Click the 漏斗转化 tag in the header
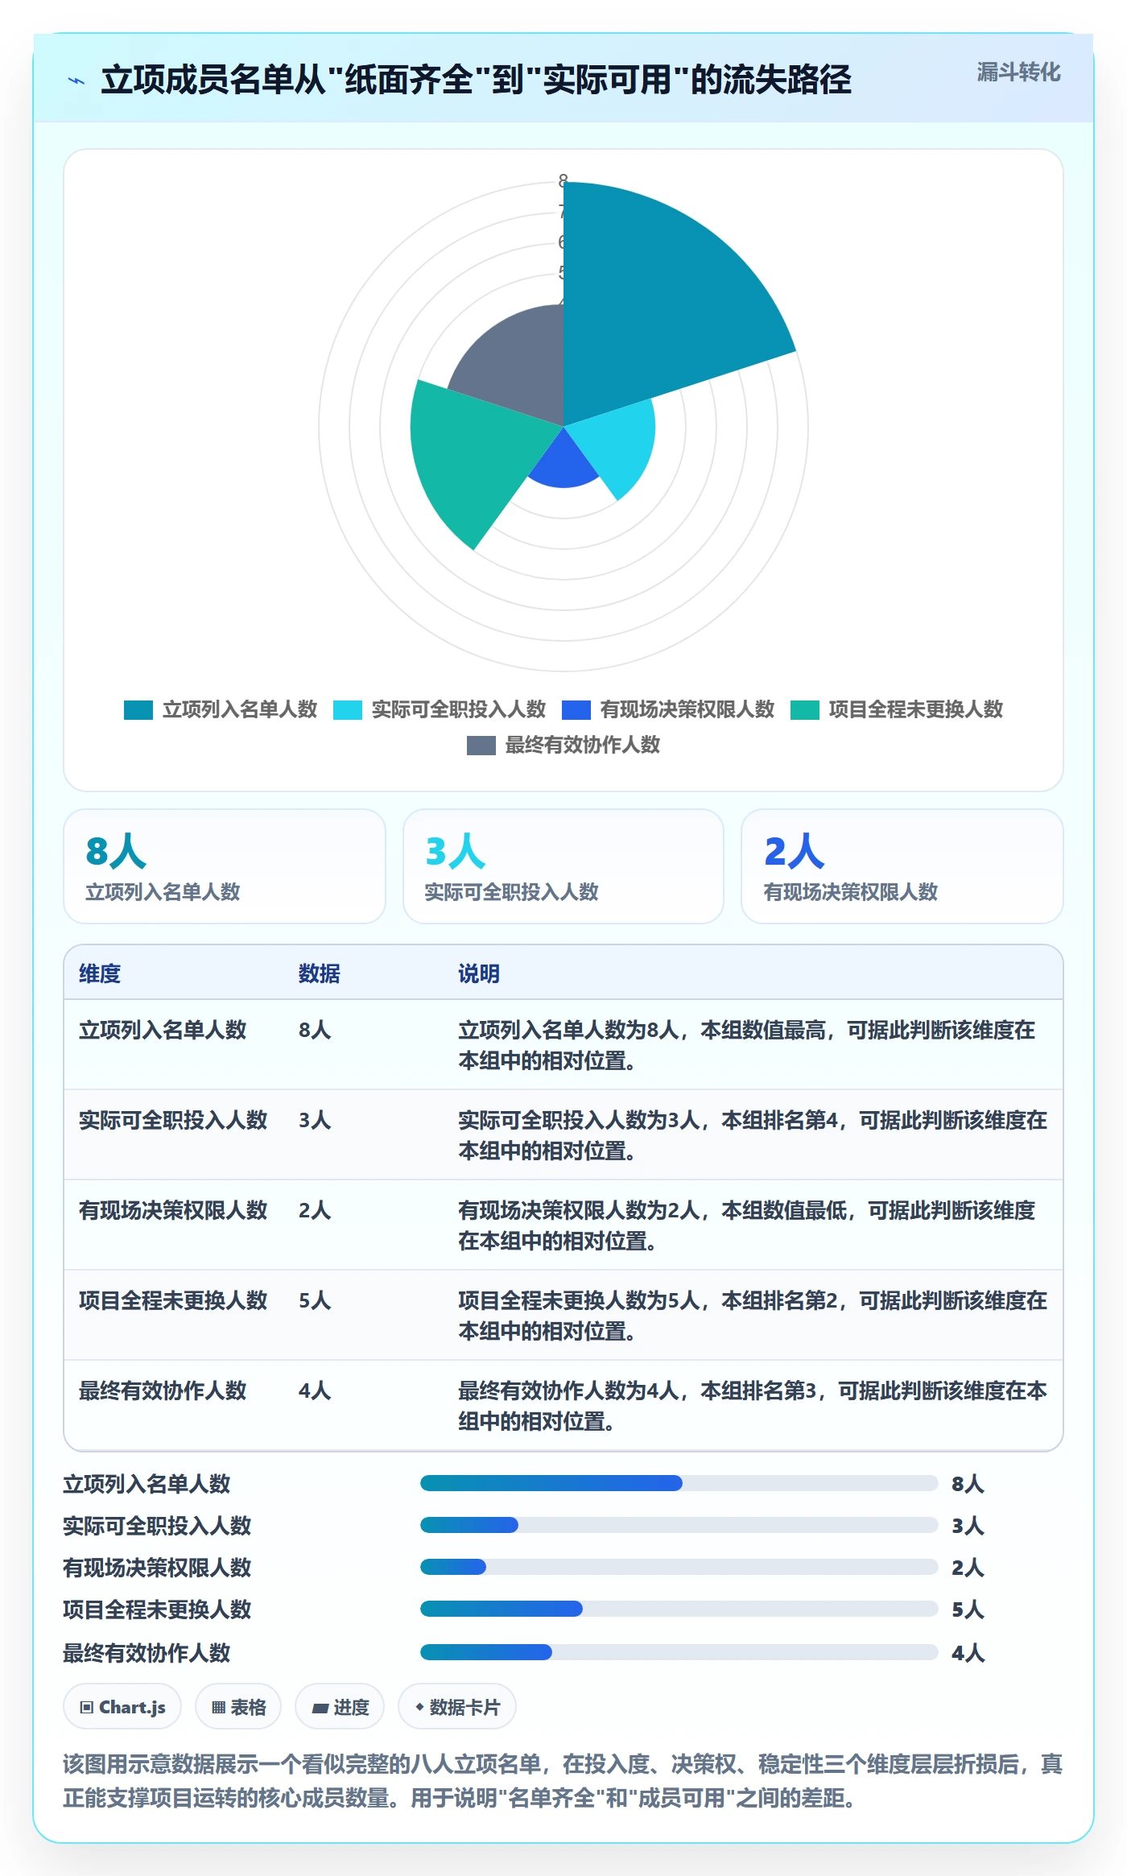Image resolution: width=1127 pixels, height=1876 pixels. tap(1018, 72)
